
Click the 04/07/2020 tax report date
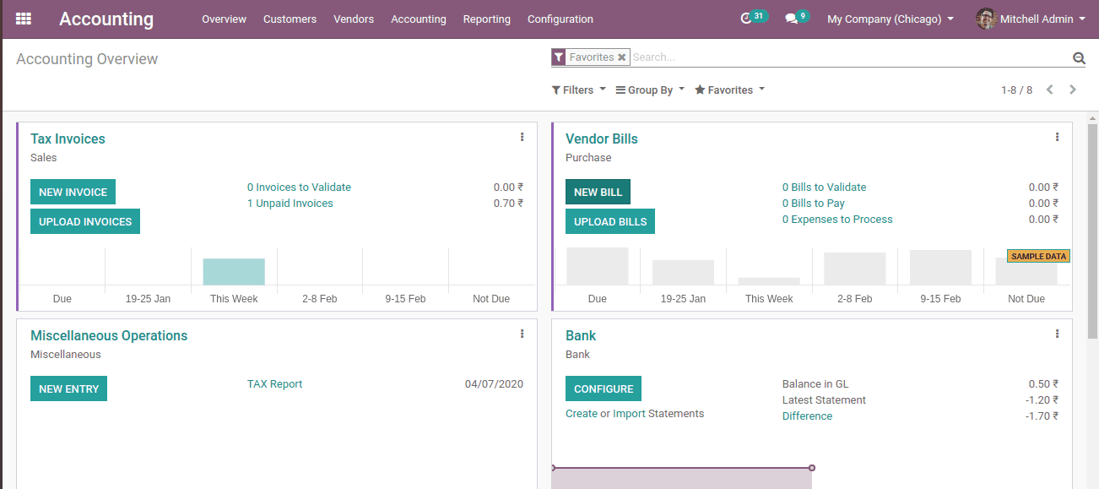[x=494, y=384]
